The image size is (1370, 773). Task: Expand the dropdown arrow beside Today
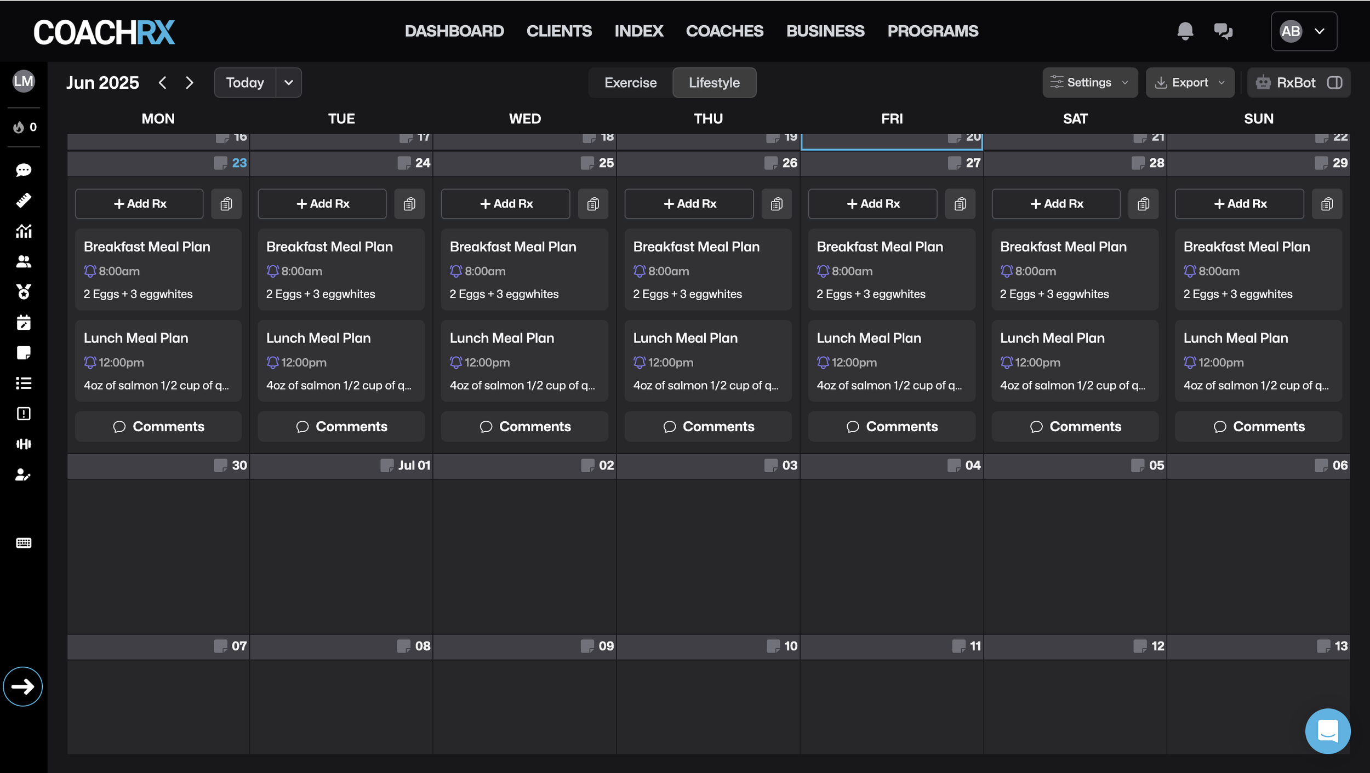point(289,83)
